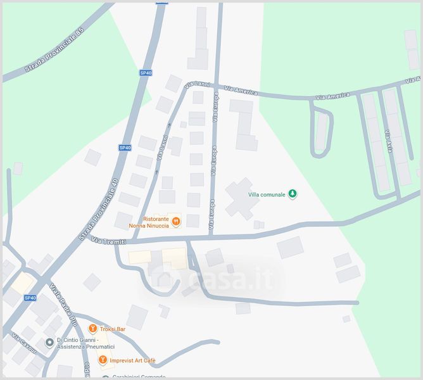Select the Villa comunale park marker
Viewport: 423px width, 380px height.
click(x=293, y=194)
